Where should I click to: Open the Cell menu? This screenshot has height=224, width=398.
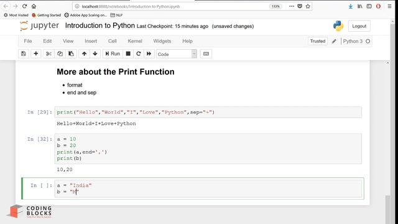(113, 41)
